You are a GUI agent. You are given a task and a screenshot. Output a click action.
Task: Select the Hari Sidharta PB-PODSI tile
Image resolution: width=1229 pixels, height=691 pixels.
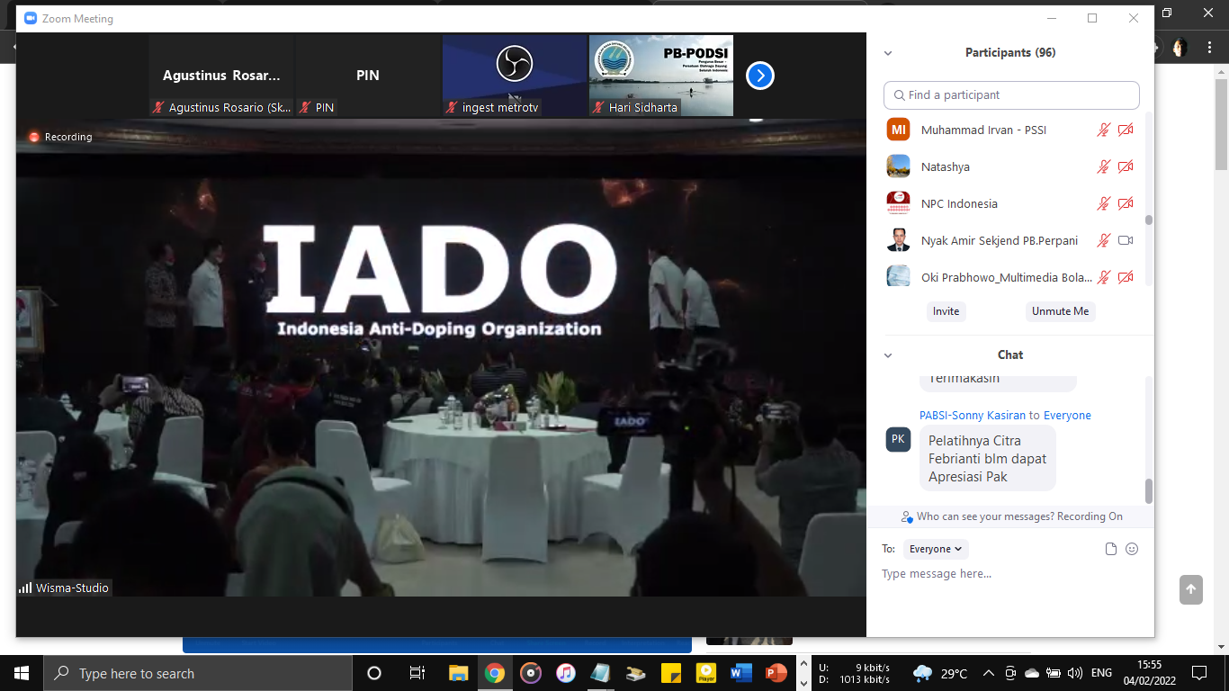point(661,76)
